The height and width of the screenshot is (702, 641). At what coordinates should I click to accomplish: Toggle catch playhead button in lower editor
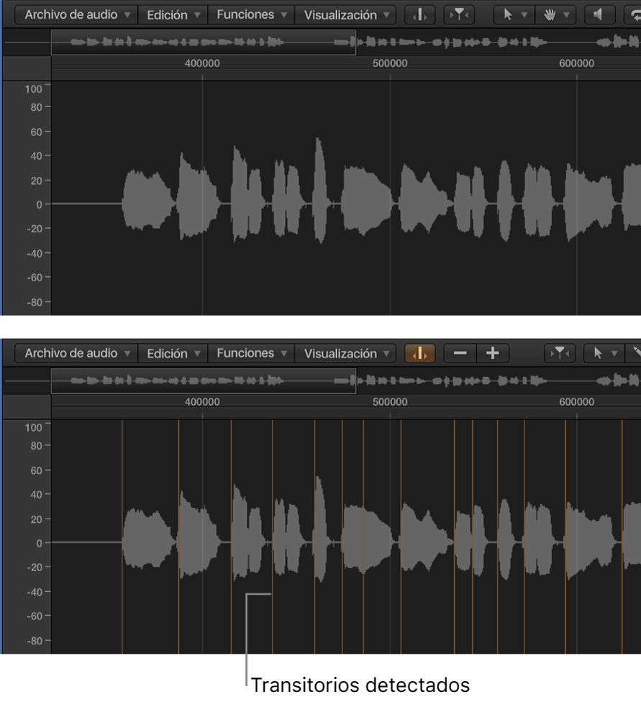click(x=560, y=353)
